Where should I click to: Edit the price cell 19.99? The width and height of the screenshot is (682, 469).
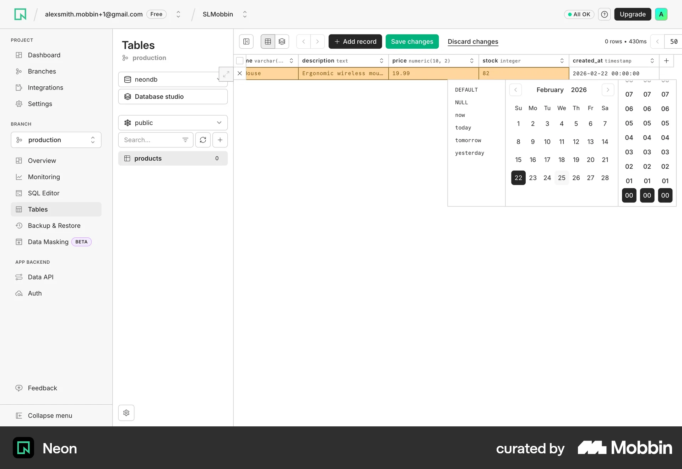pyautogui.click(x=433, y=73)
